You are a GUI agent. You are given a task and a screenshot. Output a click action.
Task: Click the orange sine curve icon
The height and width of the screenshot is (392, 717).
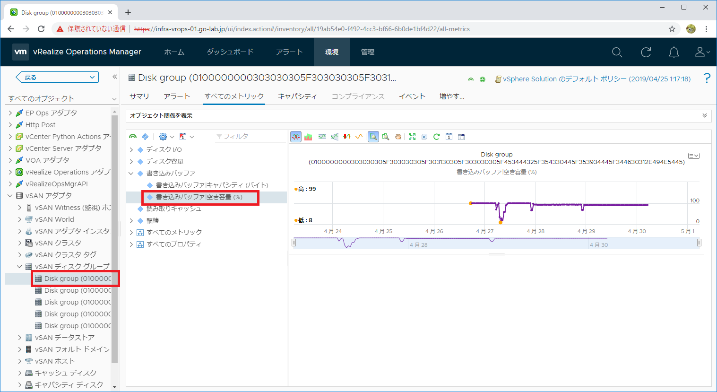pos(359,137)
